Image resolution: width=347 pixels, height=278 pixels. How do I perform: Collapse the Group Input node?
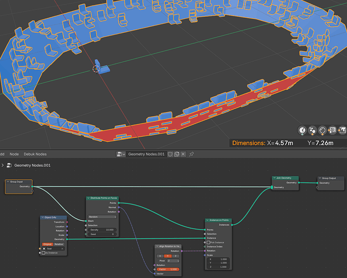tap(8, 182)
